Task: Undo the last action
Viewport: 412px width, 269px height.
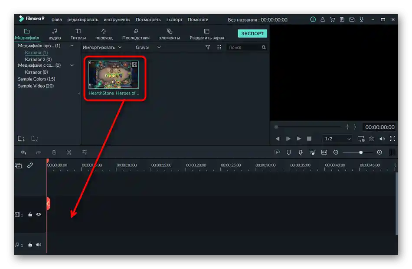Action: 23,152
